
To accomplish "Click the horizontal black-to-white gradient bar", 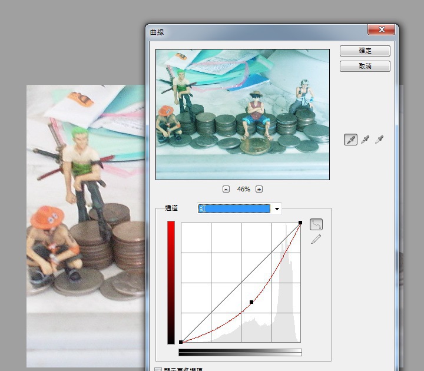I will pos(240,352).
